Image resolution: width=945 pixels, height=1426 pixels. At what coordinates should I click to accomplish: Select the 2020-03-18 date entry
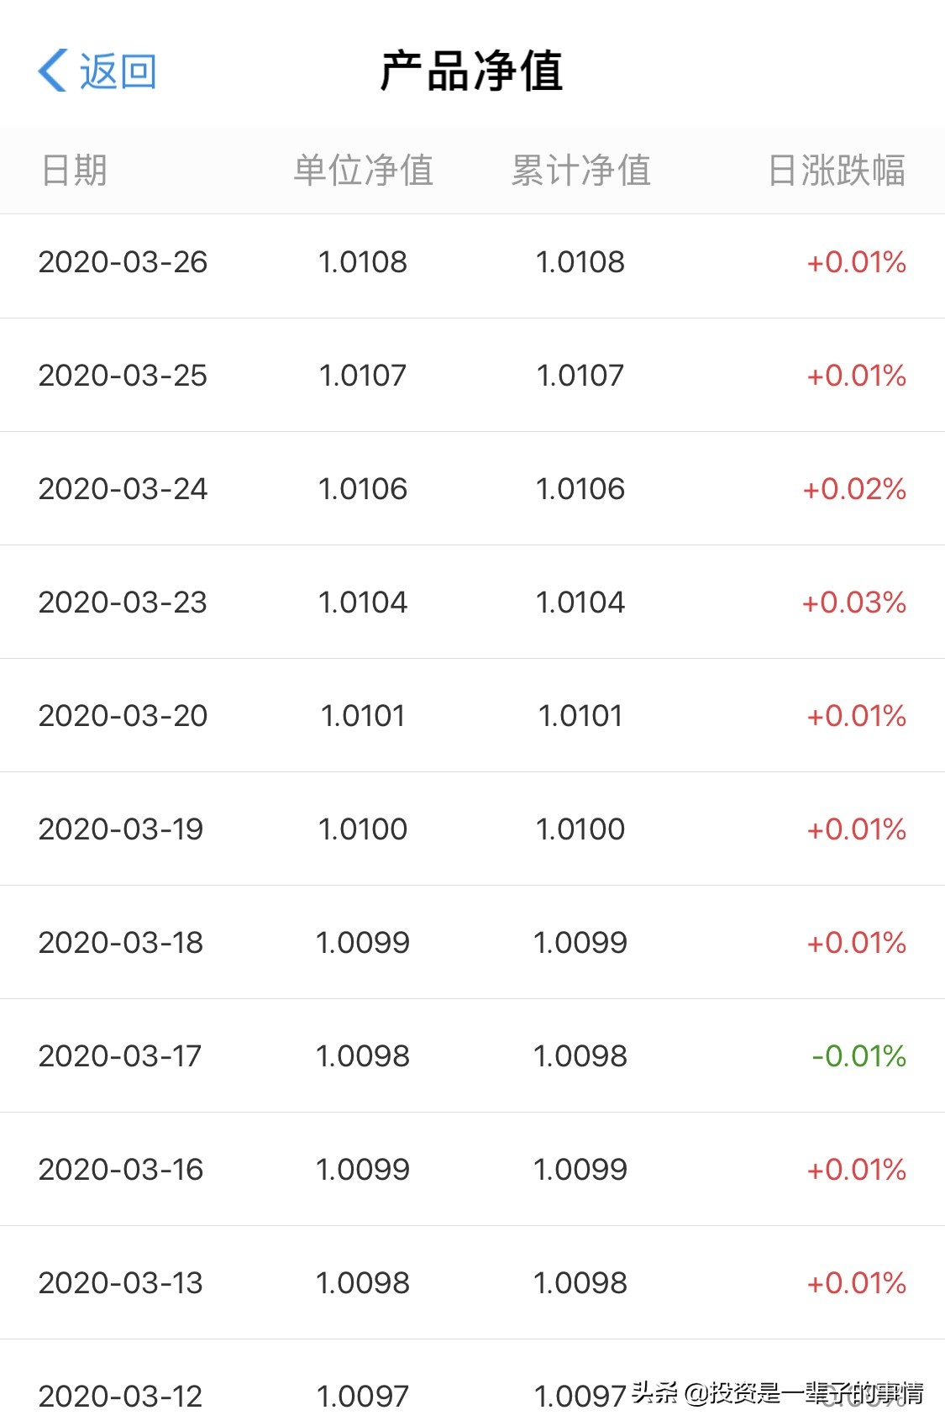point(121,943)
